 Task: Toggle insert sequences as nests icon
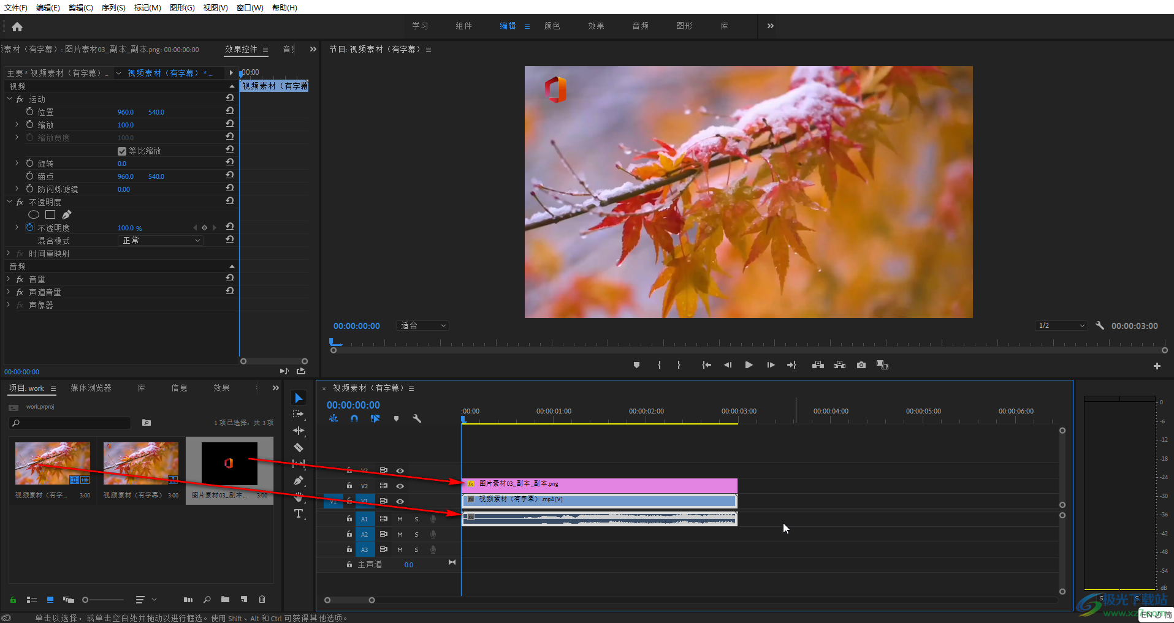click(334, 418)
